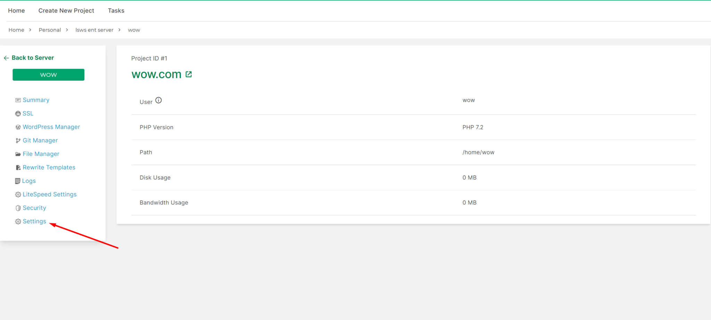This screenshot has width=711, height=320.
Task: Click the Rewrite Templates document icon
Action: pyautogui.click(x=18, y=167)
